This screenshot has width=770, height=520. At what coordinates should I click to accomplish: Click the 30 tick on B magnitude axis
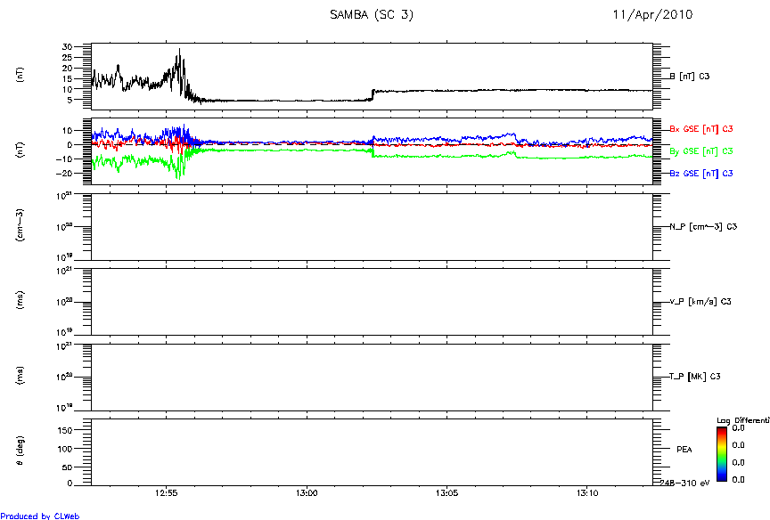pyautogui.click(x=67, y=47)
